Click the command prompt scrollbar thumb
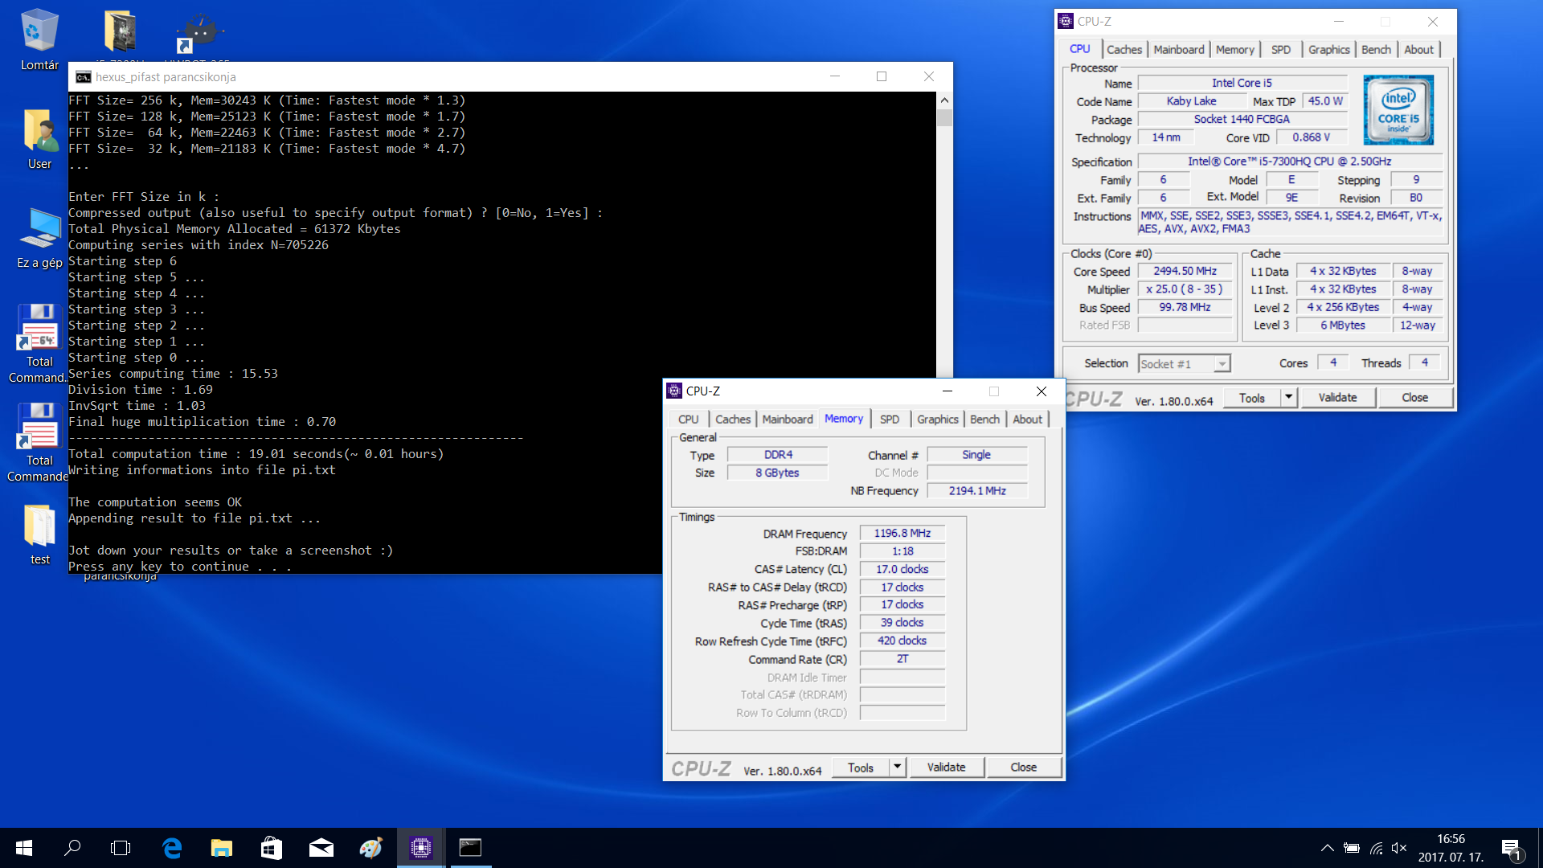 coord(944,117)
